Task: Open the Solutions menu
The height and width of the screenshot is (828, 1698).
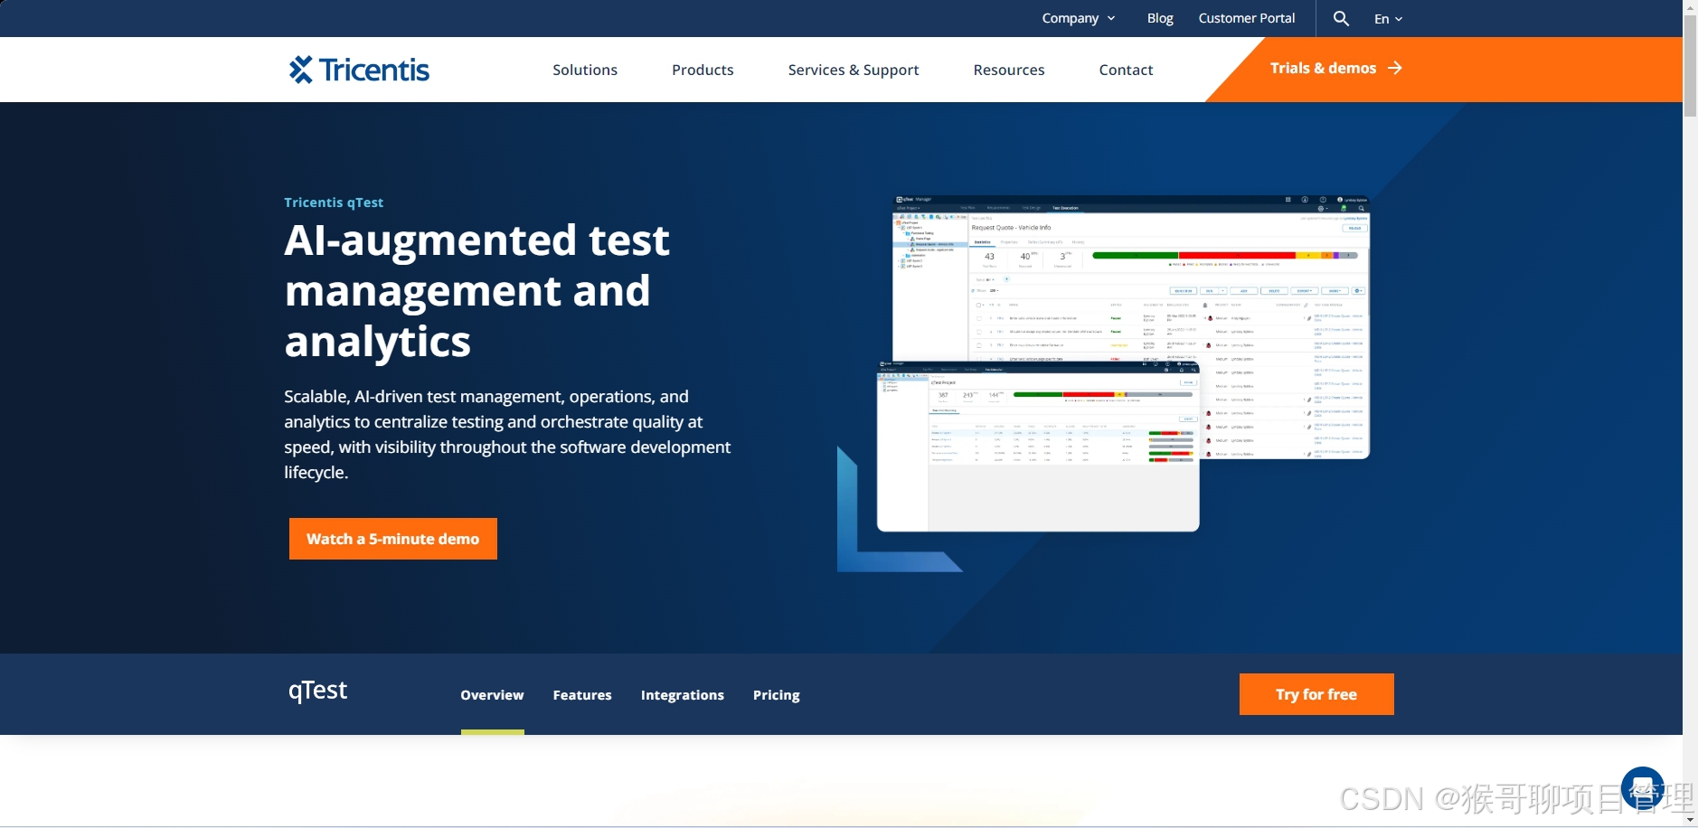Action: pyautogui.click(x=585, y=70)
